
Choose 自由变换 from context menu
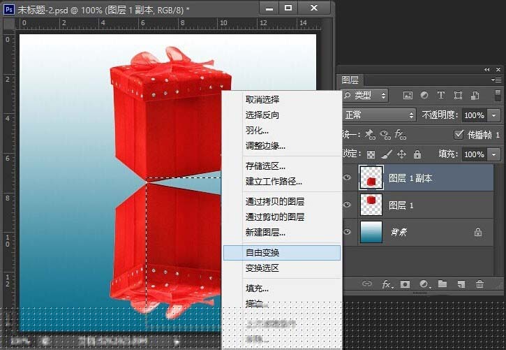(281, 253)
